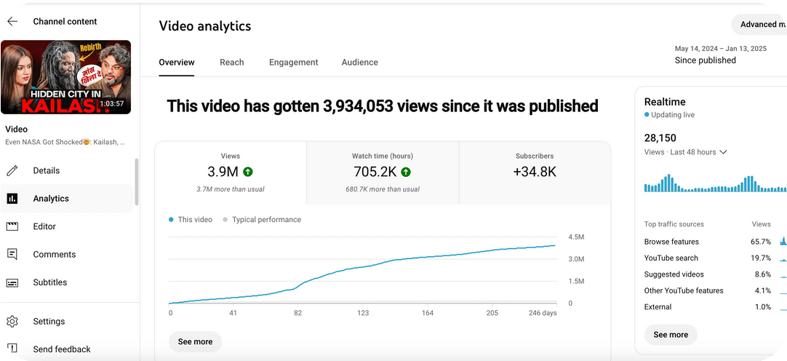
Task: Open the Subtitles caption icon
Action: (12, 282)
